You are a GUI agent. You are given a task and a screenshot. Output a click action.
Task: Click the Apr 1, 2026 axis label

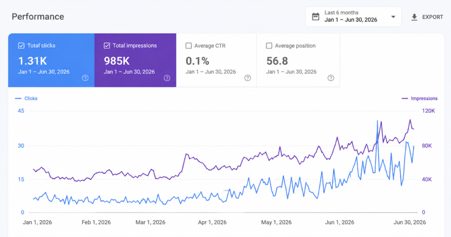[212, 223]
